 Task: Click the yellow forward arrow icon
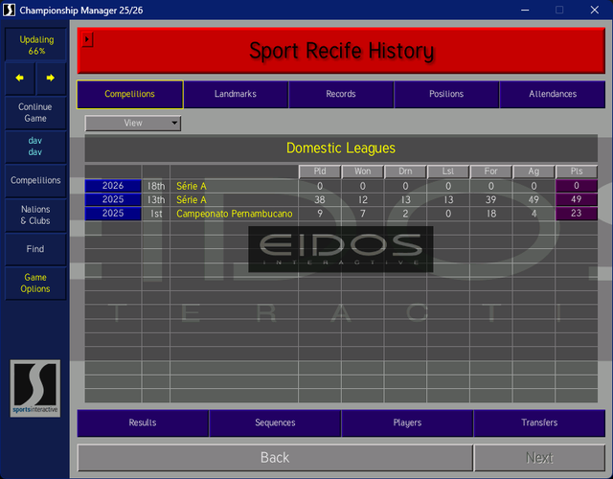[x=51, y=78]
